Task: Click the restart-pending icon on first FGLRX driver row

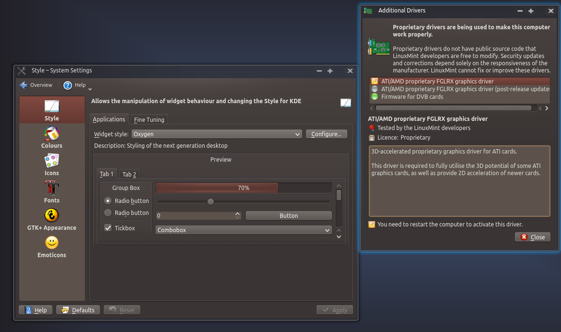Action: point(375,81)
